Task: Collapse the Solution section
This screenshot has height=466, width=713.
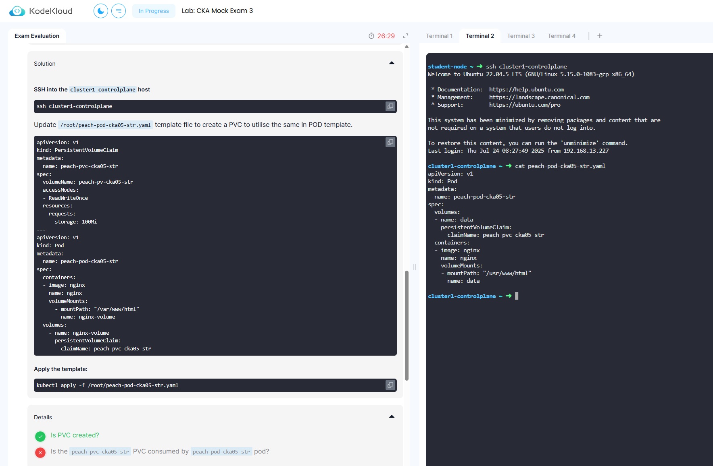Action: 392,63
